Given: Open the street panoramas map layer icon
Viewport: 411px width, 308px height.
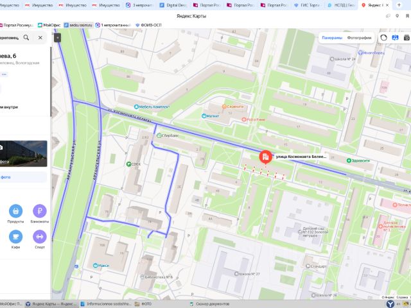Looking at the screenshot, I should coord(395,38).
